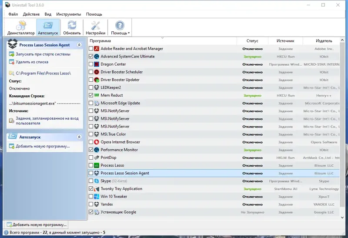The width and height of the screenshot is (348, 238).
Task: Tick the Dragon Center checkbox
Action: (x=91, y=64)
